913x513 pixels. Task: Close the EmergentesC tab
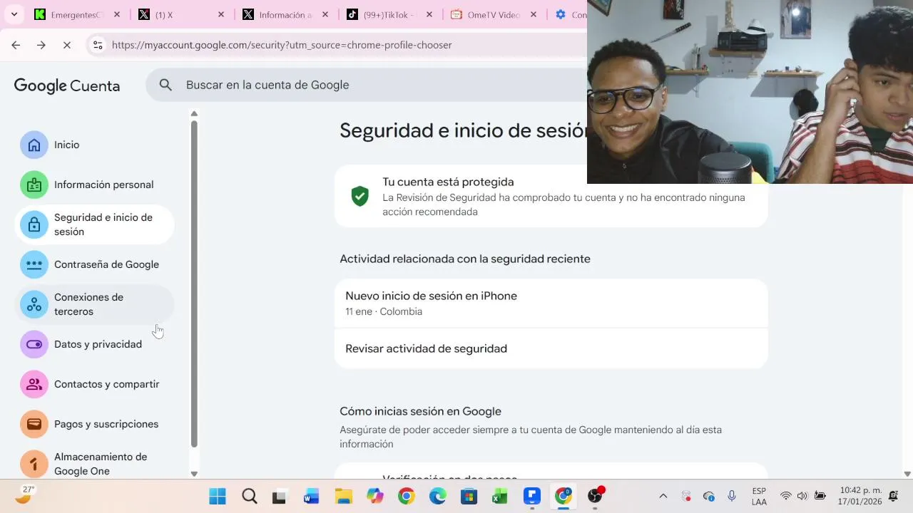coord(117,14)
